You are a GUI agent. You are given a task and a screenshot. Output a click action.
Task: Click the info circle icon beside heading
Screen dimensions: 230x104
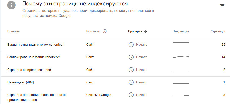pos(11,5)
